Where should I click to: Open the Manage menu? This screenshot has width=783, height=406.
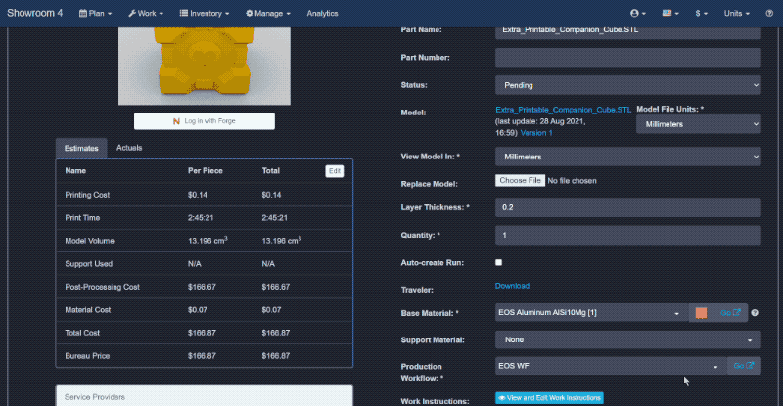point(267,13)
